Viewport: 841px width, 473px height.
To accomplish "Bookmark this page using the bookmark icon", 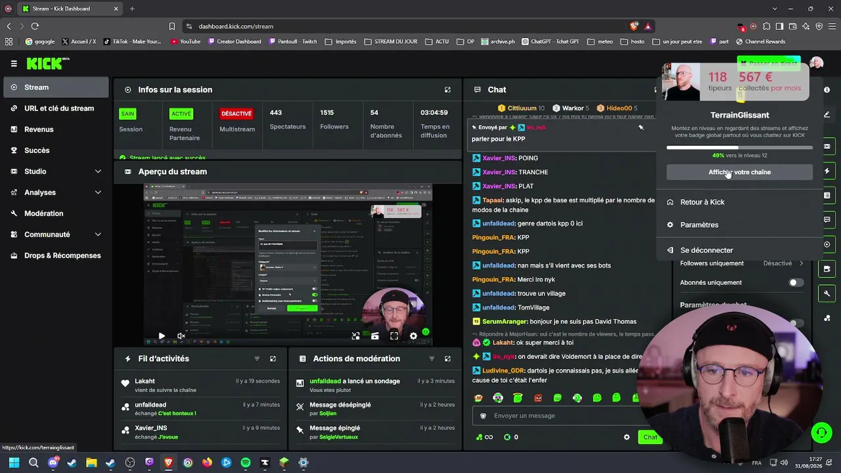I will click(172, 26).
